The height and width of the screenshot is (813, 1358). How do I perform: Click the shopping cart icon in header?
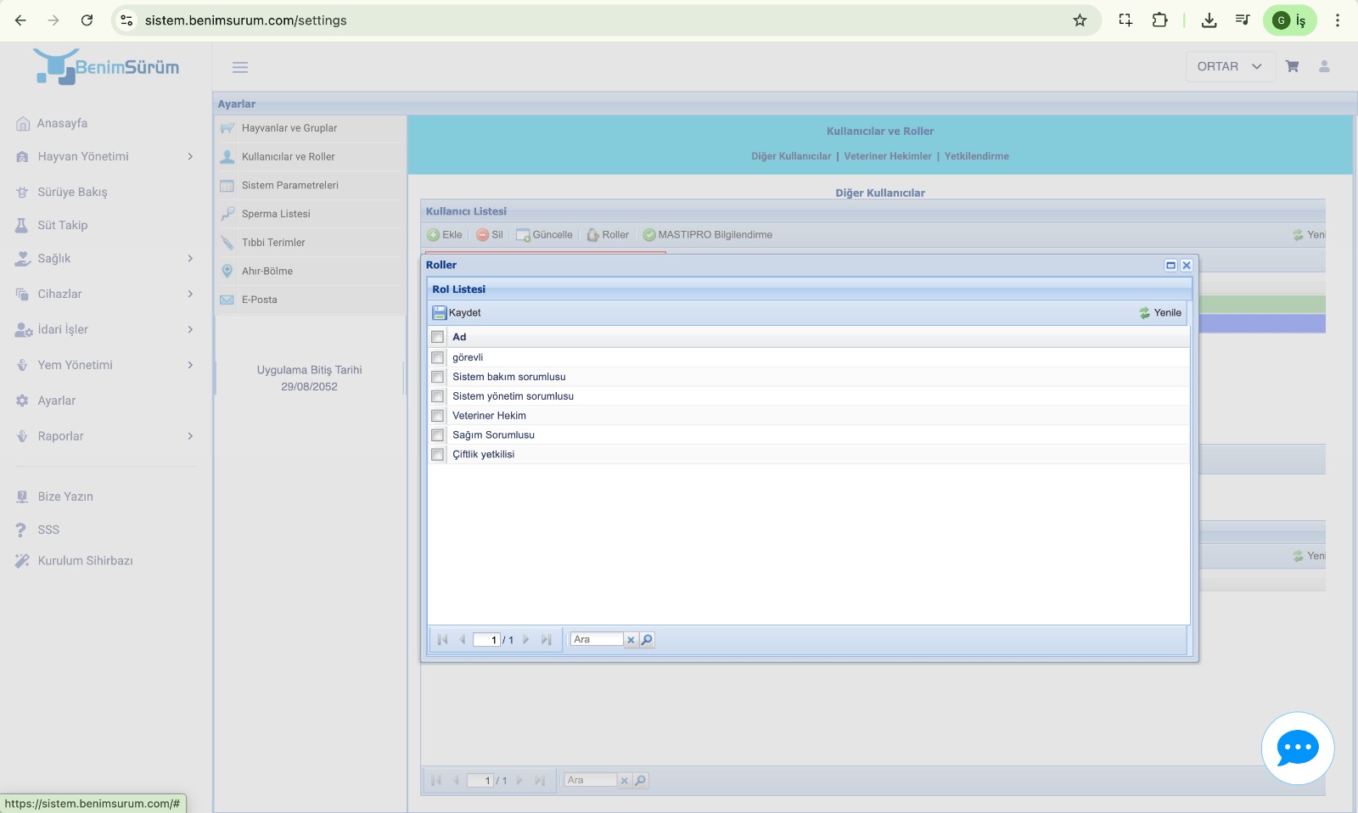coord(1292,66)
